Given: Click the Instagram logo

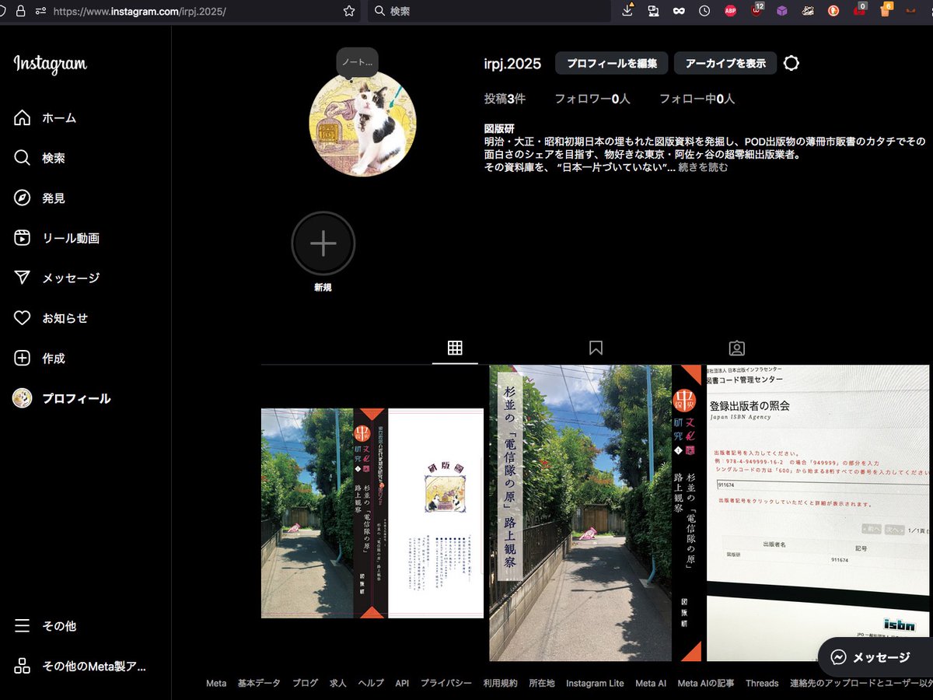Looking at the screenshot, I should [x=51, y=65].
